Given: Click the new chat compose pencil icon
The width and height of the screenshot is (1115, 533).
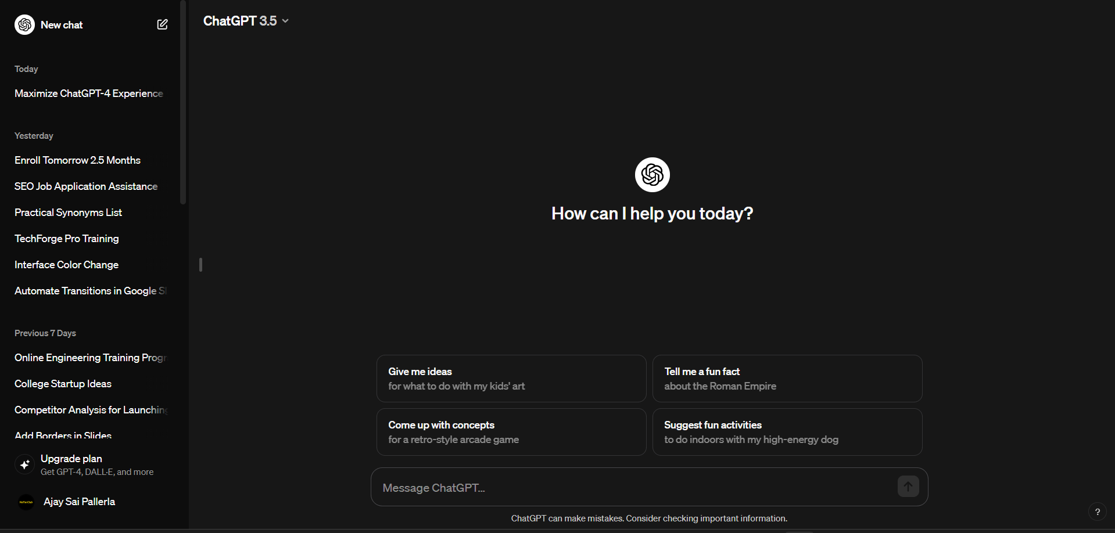Looking at the screenshot, I should [163, 24].
